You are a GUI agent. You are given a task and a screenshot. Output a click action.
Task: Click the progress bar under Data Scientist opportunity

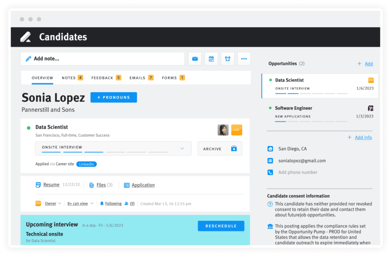(x=312, y=93)
